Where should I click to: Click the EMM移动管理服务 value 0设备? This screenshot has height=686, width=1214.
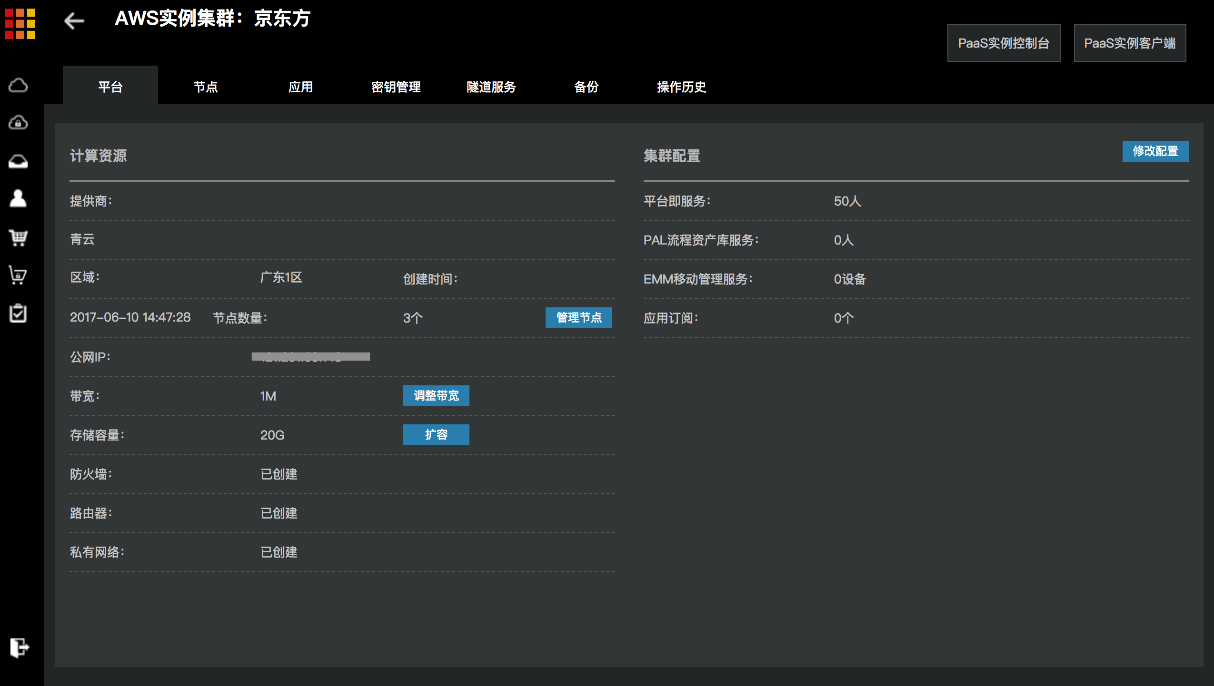point(850,279)
